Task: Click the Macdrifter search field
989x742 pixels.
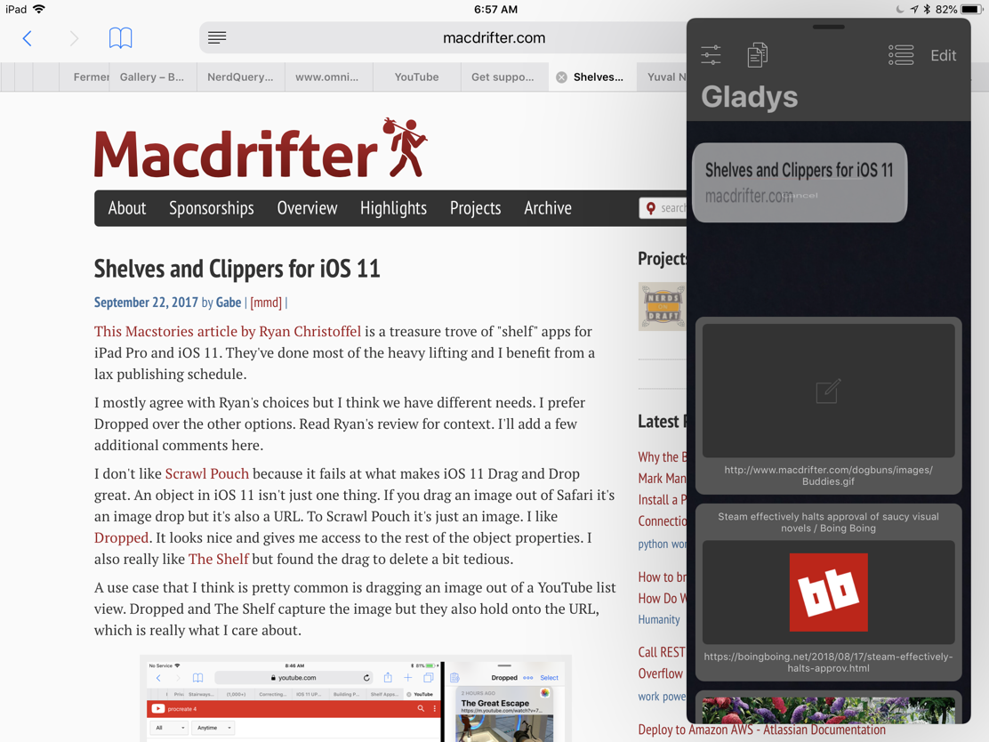Action: pyautogui.click(x=663, y=208)
